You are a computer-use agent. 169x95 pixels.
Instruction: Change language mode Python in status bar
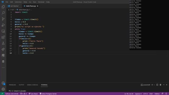157,94
